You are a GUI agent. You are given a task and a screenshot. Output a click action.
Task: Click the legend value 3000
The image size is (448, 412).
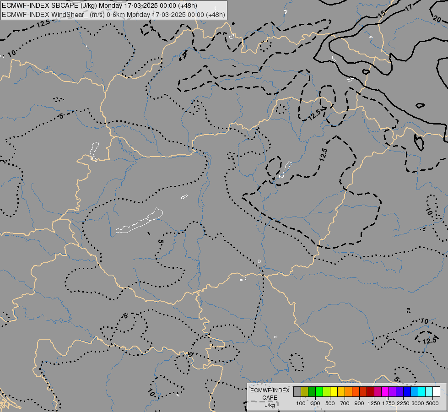point(418,403)
